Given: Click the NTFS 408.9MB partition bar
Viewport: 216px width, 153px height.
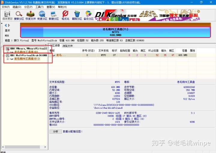Looking at the screenshot, I should pos(115,32).
